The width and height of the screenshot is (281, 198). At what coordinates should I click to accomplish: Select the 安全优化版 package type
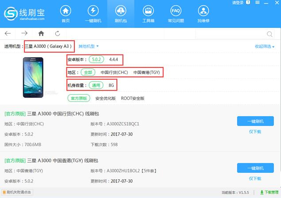point(105,98)
